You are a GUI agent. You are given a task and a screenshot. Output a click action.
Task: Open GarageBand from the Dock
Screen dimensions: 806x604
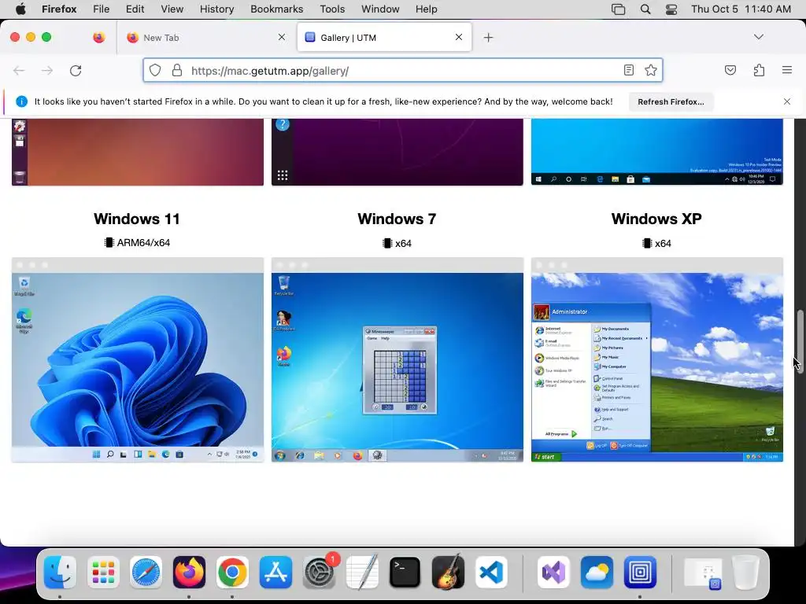click(x=448, y=572)
